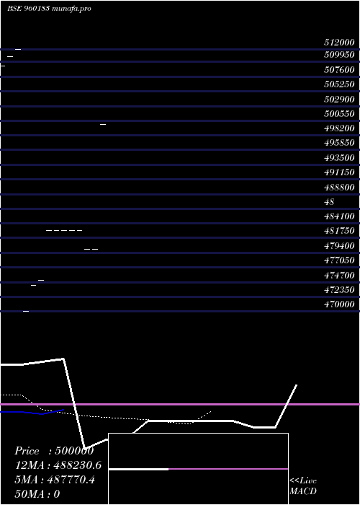Select the 477050 price axis label
The width and height of the screenshot is (360, 505).
coord(339,260)
